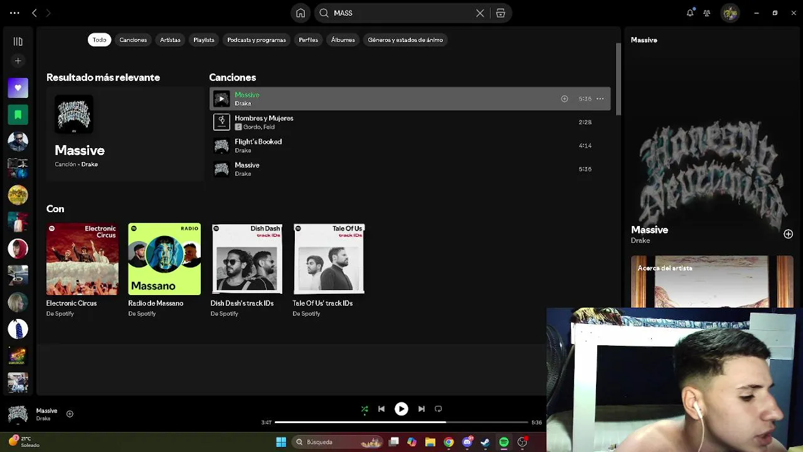Toggle repeat mode

[439, 409]
